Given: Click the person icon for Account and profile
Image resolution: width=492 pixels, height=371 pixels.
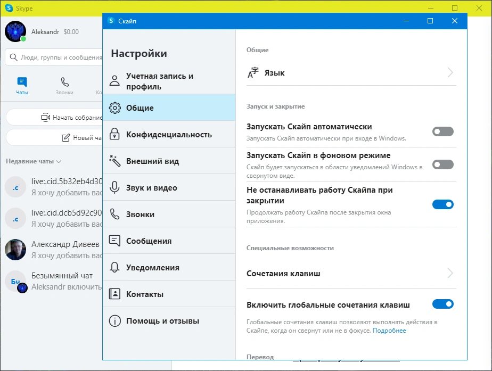Looking at the screenshot, I should click(x=114, y=80).
